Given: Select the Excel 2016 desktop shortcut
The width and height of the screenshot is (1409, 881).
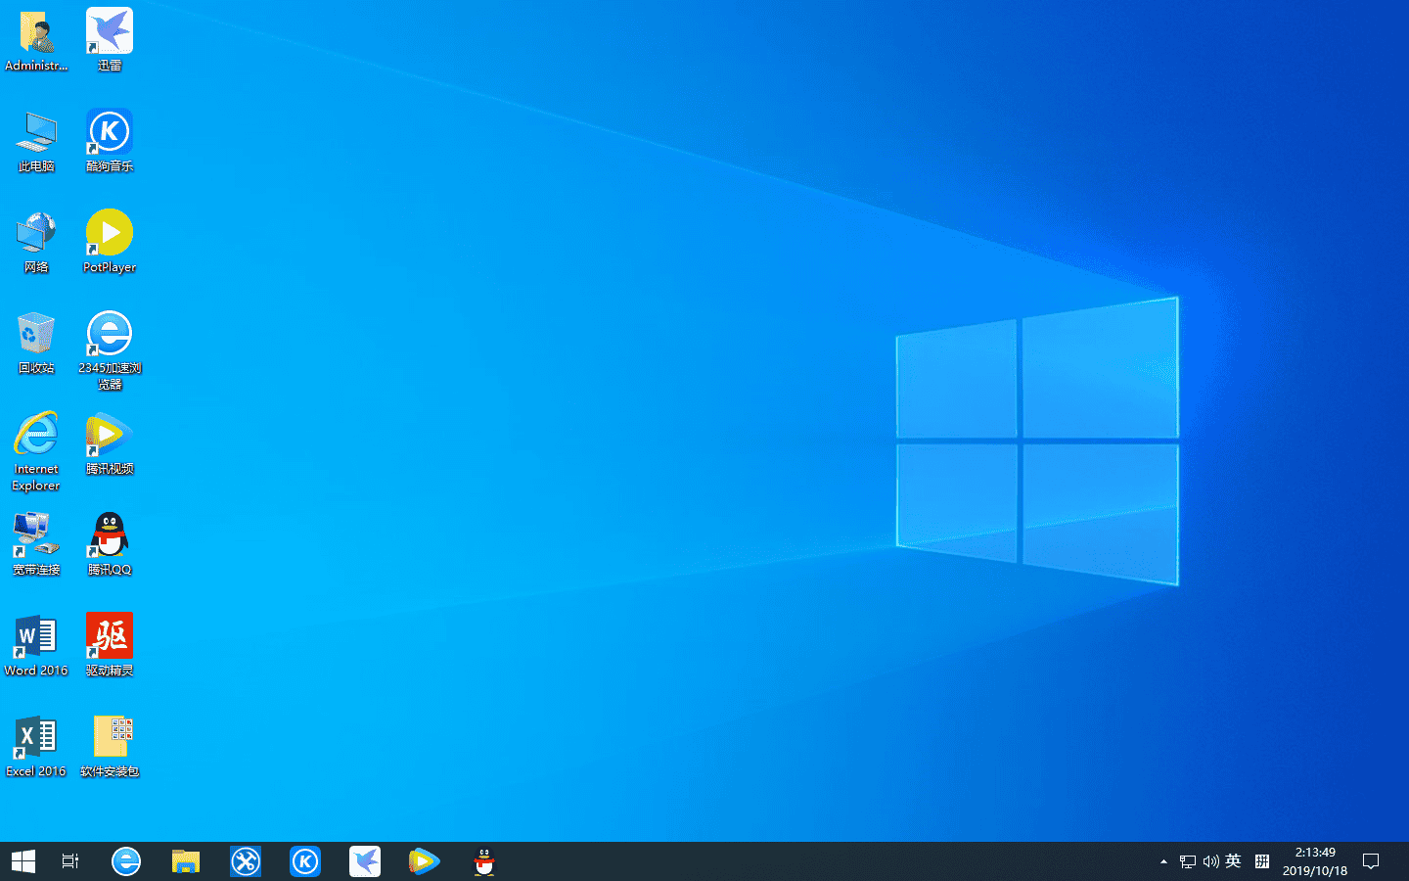Looking at the screenshot, I should (36, 747).
